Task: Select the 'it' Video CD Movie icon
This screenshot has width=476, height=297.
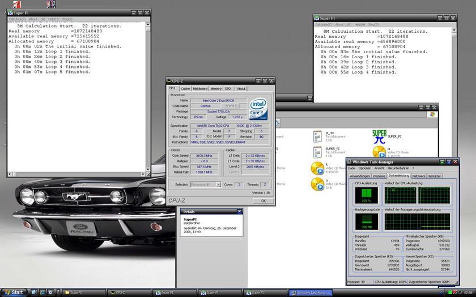Action: tap(317, 169)
